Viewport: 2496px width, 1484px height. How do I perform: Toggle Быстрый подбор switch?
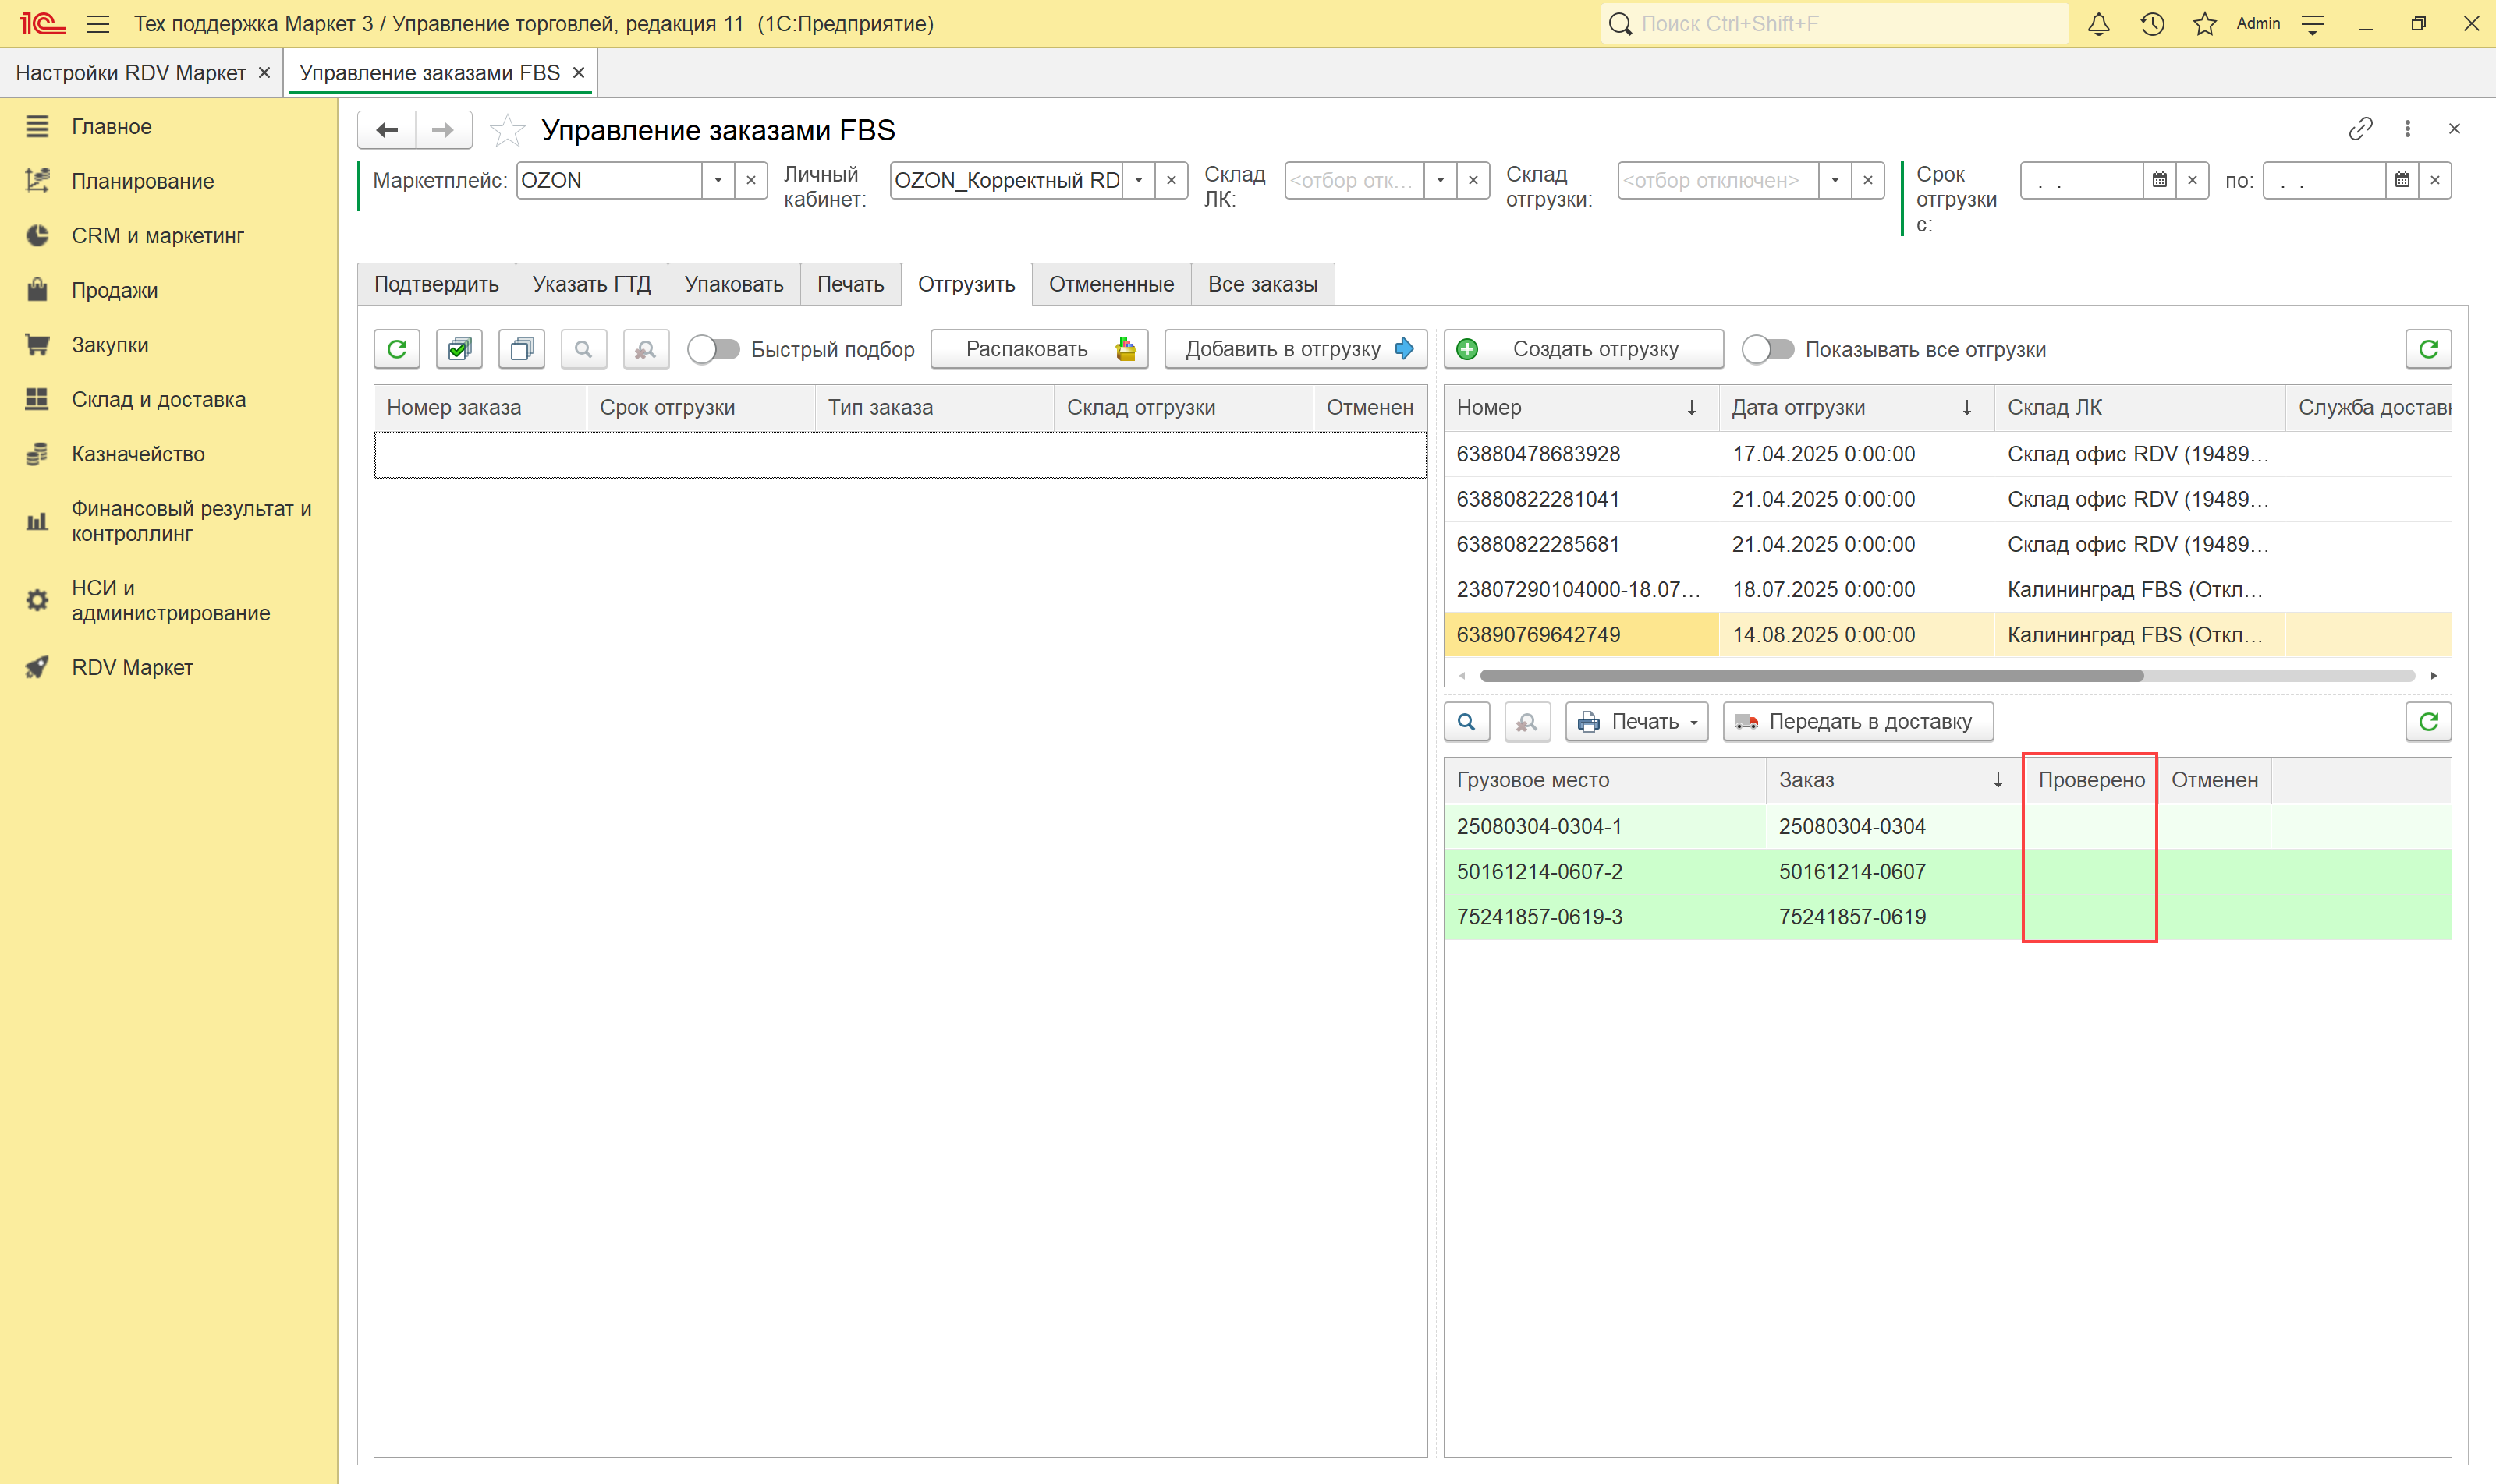[714, 349]
